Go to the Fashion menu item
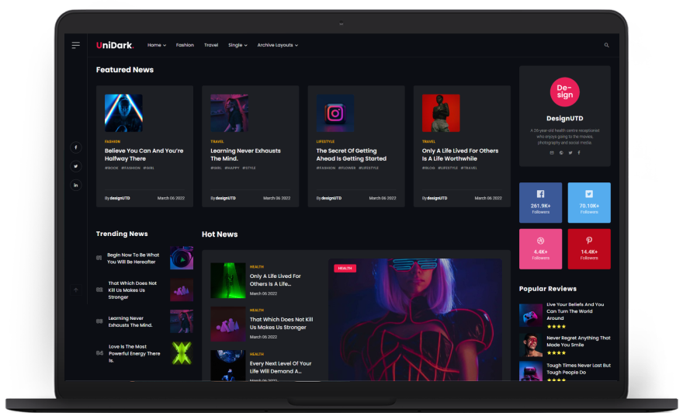 pyautogui.click(x=185, y=45)
